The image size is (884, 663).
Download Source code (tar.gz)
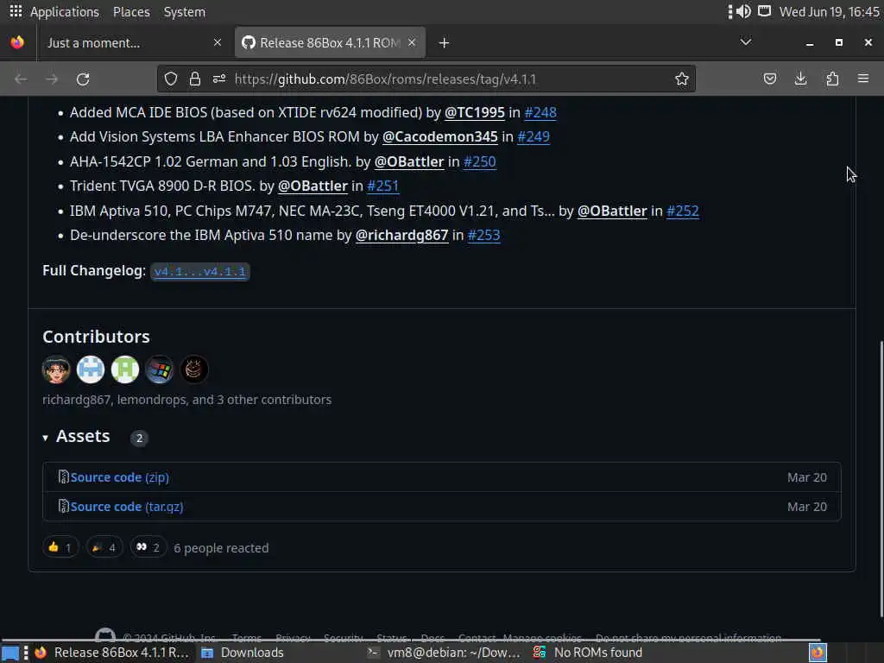[x=127, y=506]
